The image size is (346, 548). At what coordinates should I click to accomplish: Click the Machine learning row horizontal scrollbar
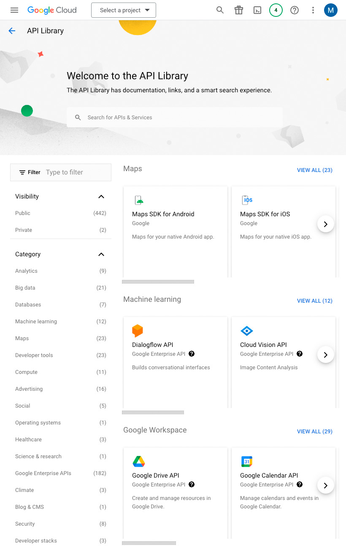pos(153,412)
